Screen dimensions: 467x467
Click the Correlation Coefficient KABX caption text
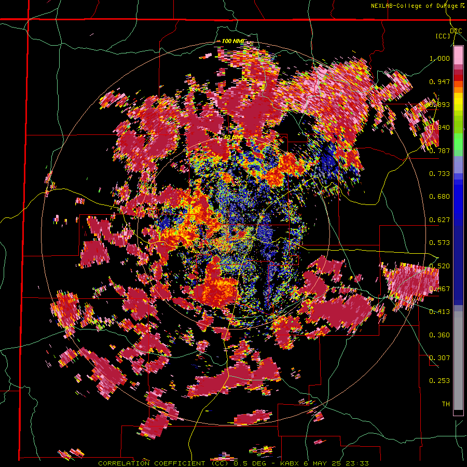[x=233, y=463]
